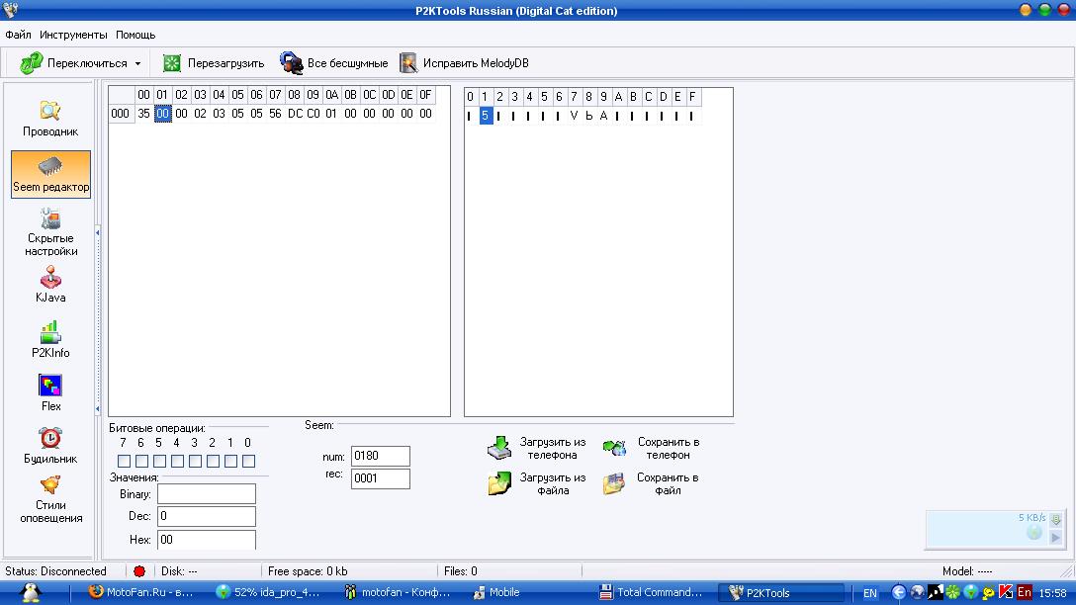Open the Файл menu

point(18,35)
